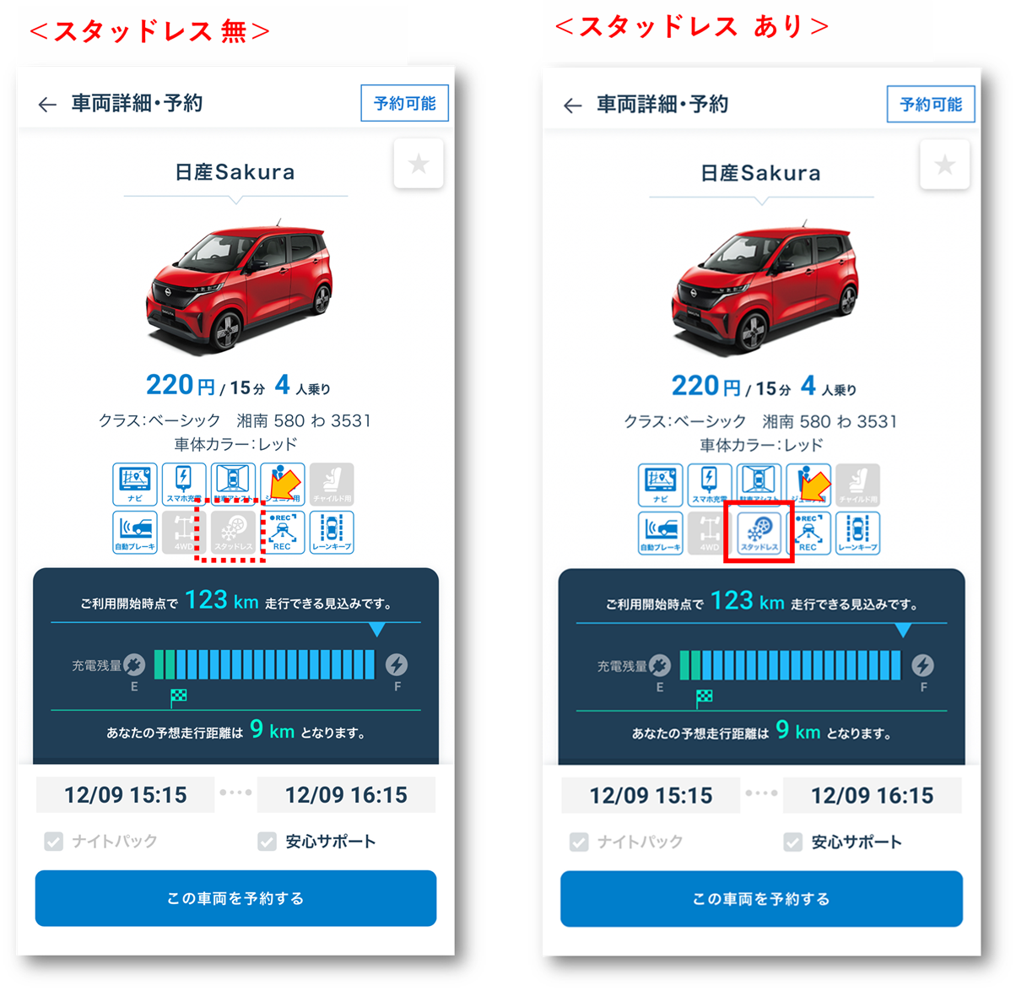Open end time 12/09 16:15 in スタッドレス無 screen

(x=346, y=795)
